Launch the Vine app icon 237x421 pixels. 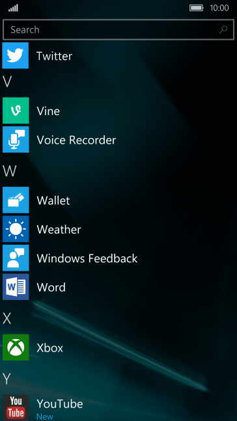(16, 111)
